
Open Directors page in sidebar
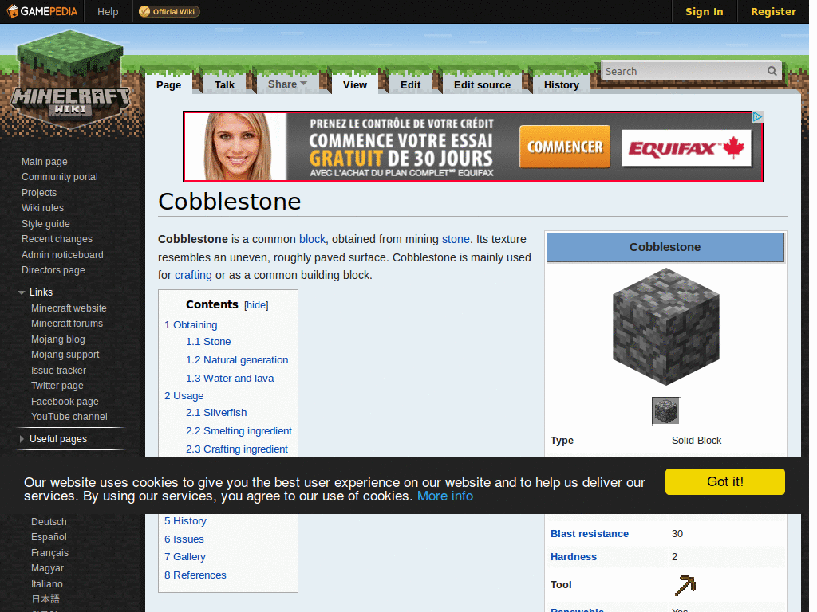point(53,270)
